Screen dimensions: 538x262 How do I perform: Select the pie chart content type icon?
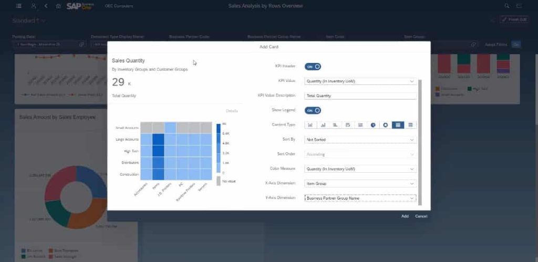373,125
